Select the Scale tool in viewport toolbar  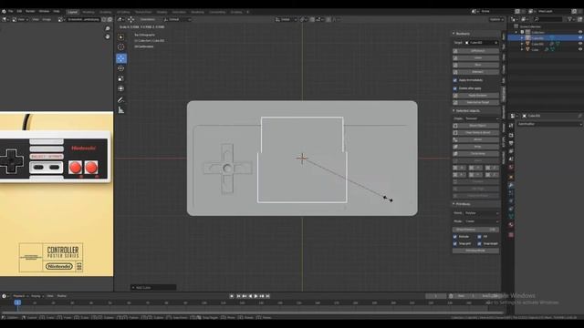(121, 78)
